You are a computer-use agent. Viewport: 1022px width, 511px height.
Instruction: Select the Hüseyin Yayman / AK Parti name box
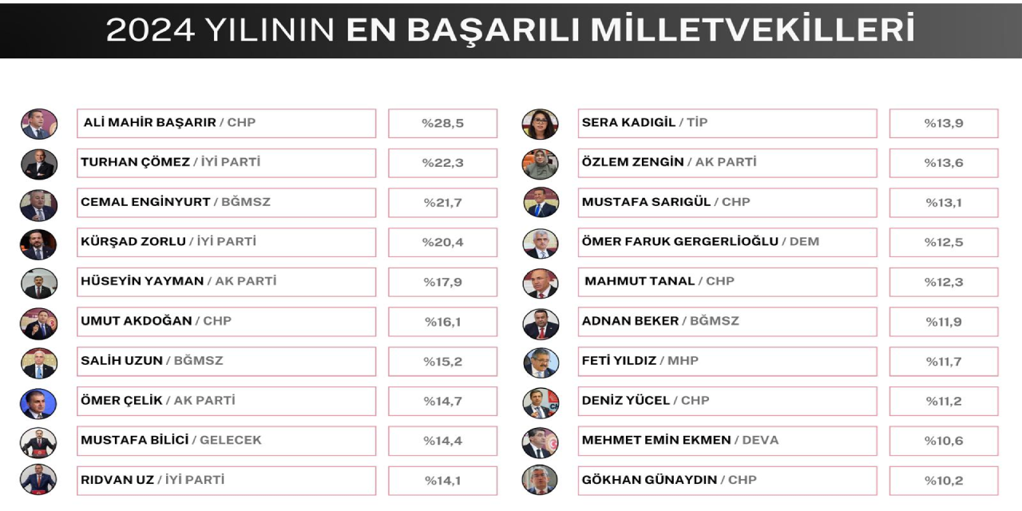point(226,282)
